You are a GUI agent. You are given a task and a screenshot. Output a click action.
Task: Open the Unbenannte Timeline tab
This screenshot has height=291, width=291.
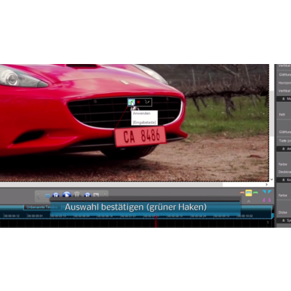(41, 207)
